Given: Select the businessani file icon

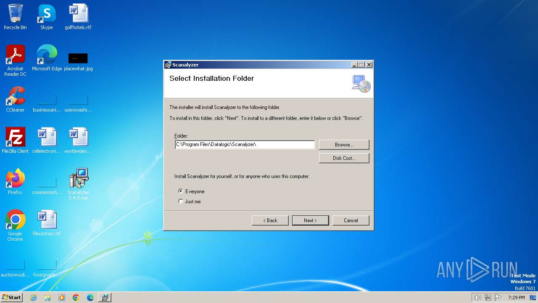Looking at the screenshot, I should (x=47, y=103).
